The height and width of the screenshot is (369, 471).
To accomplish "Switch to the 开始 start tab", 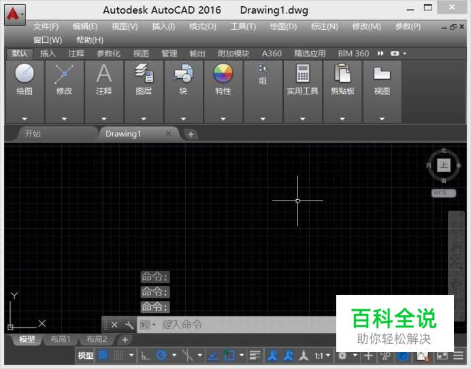I will coord(33,133).
